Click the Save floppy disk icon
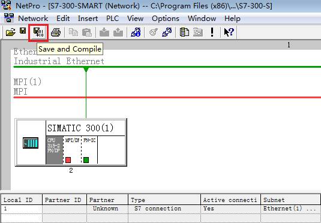The image size is (321, 223). [23, 31]
